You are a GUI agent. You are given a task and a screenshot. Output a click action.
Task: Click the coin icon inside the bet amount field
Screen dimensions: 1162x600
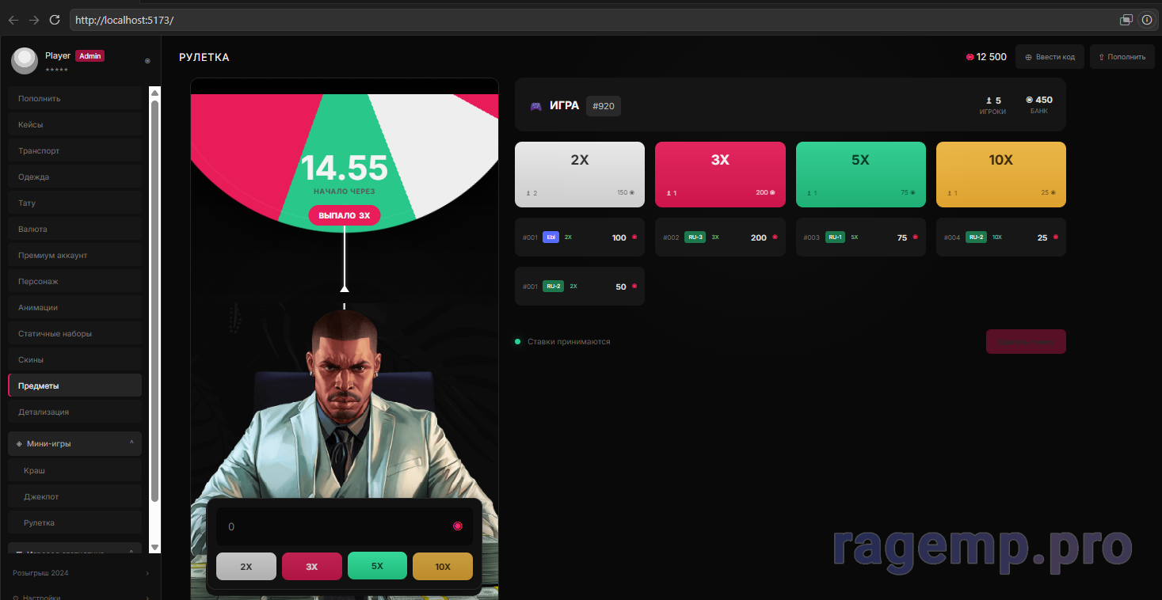457,526
